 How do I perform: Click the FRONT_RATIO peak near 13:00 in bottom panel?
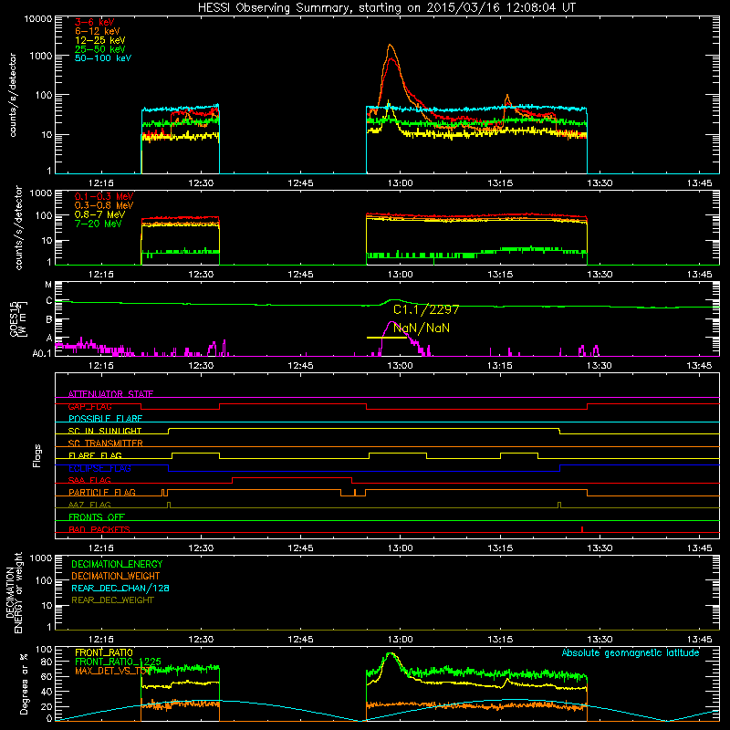tap(391, 654)
